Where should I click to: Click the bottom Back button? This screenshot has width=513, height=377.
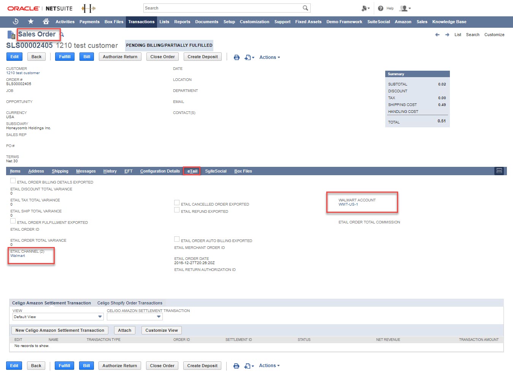tap(36, 366)
